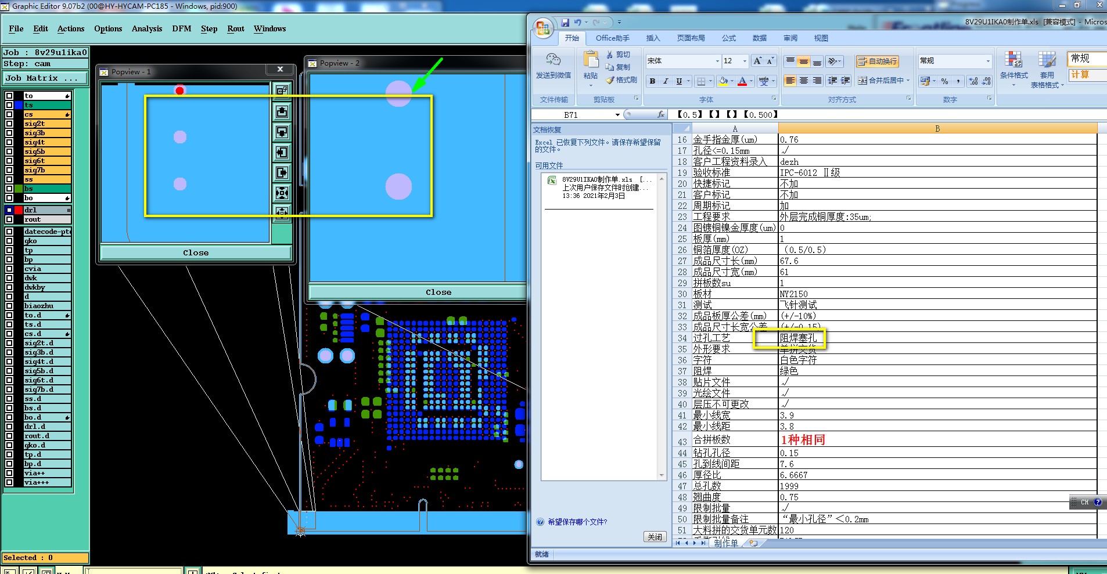Open the number format dropdown (常规)
Image resolution: width=1107 pixels, height=574 pixels.
tap(988, 61)
